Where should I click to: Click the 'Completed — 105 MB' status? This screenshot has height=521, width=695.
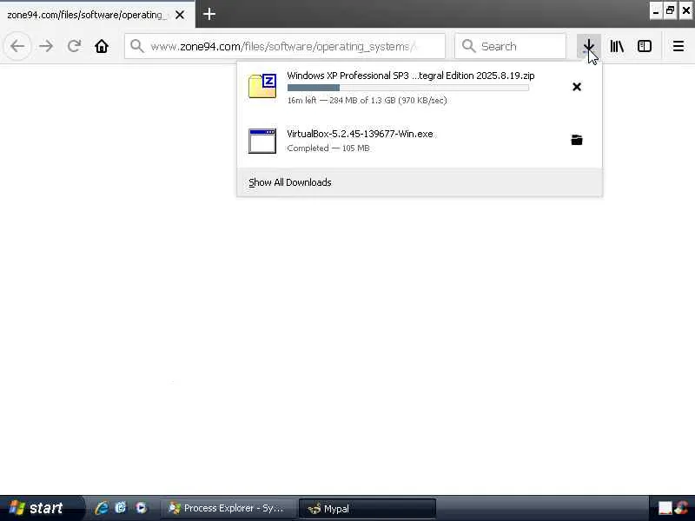[328, 148]
